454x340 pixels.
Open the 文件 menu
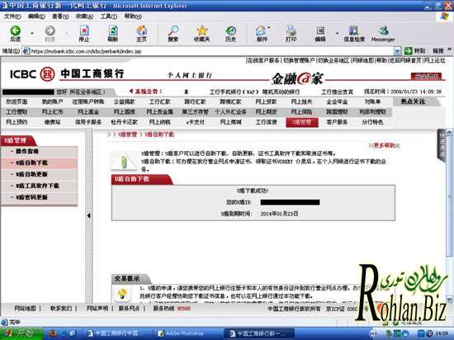coord(12,17)
